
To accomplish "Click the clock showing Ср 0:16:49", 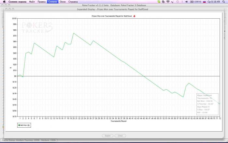I will click(x=214, y=2).
